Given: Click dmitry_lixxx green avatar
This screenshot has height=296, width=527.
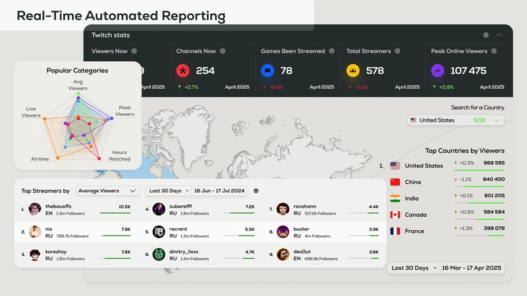Looking at the screenshot, I should click(159, 255).
